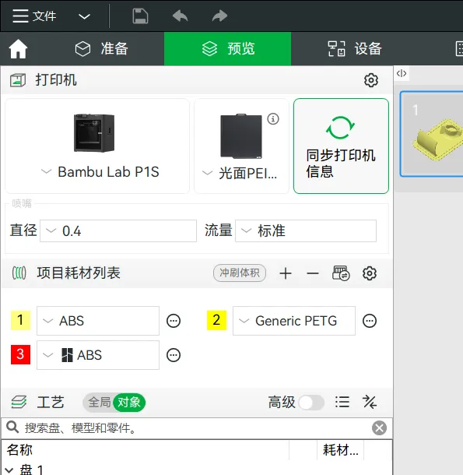This screenshot has width=463, height=475.
Task: Switch to the 准备 tab
Action: (102, 49)
